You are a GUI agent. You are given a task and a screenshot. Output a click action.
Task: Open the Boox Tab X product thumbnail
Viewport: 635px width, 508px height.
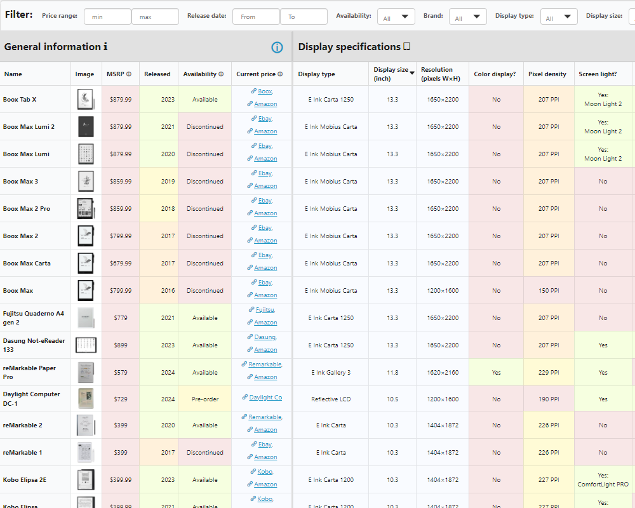pos(84,99)
